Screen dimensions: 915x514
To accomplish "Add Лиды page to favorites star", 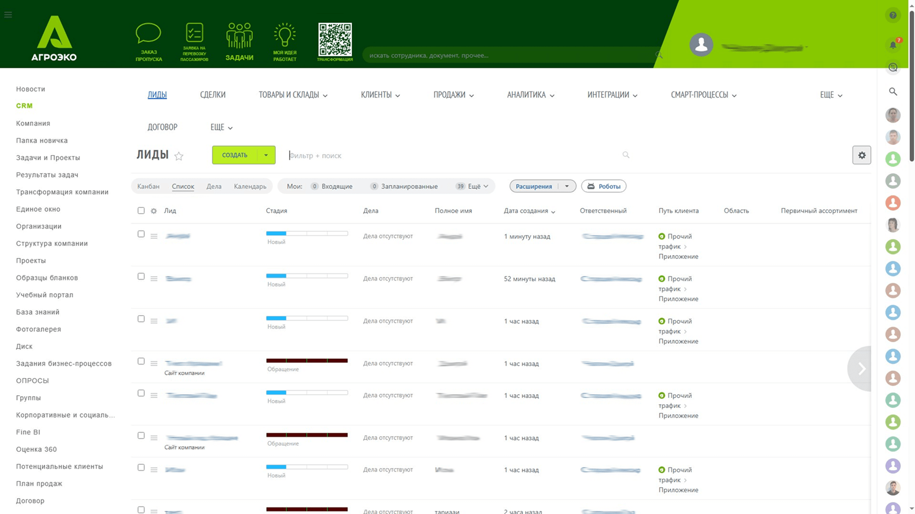I will pyautogui.click(x=179, y=156).
